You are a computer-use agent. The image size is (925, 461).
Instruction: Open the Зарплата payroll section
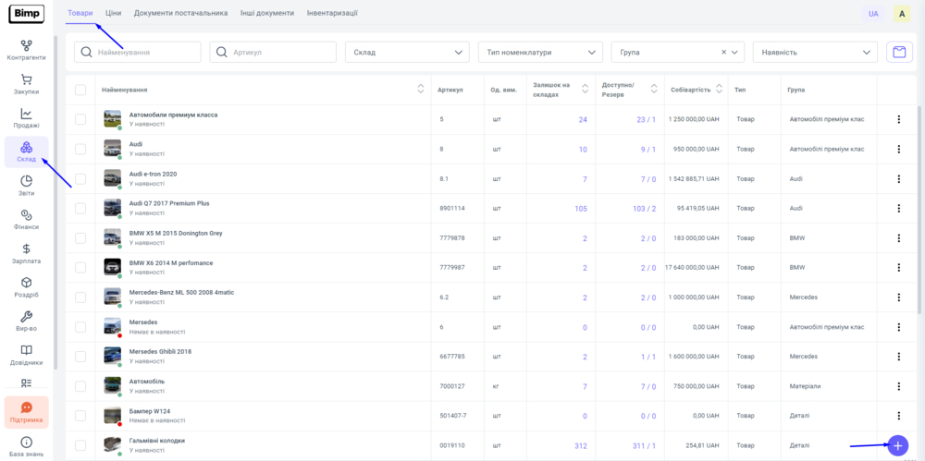(x=26, y=254)
